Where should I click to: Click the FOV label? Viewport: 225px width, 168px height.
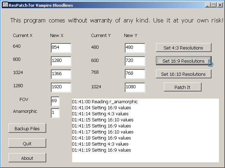pyautogui.click(x=24, y=99)
